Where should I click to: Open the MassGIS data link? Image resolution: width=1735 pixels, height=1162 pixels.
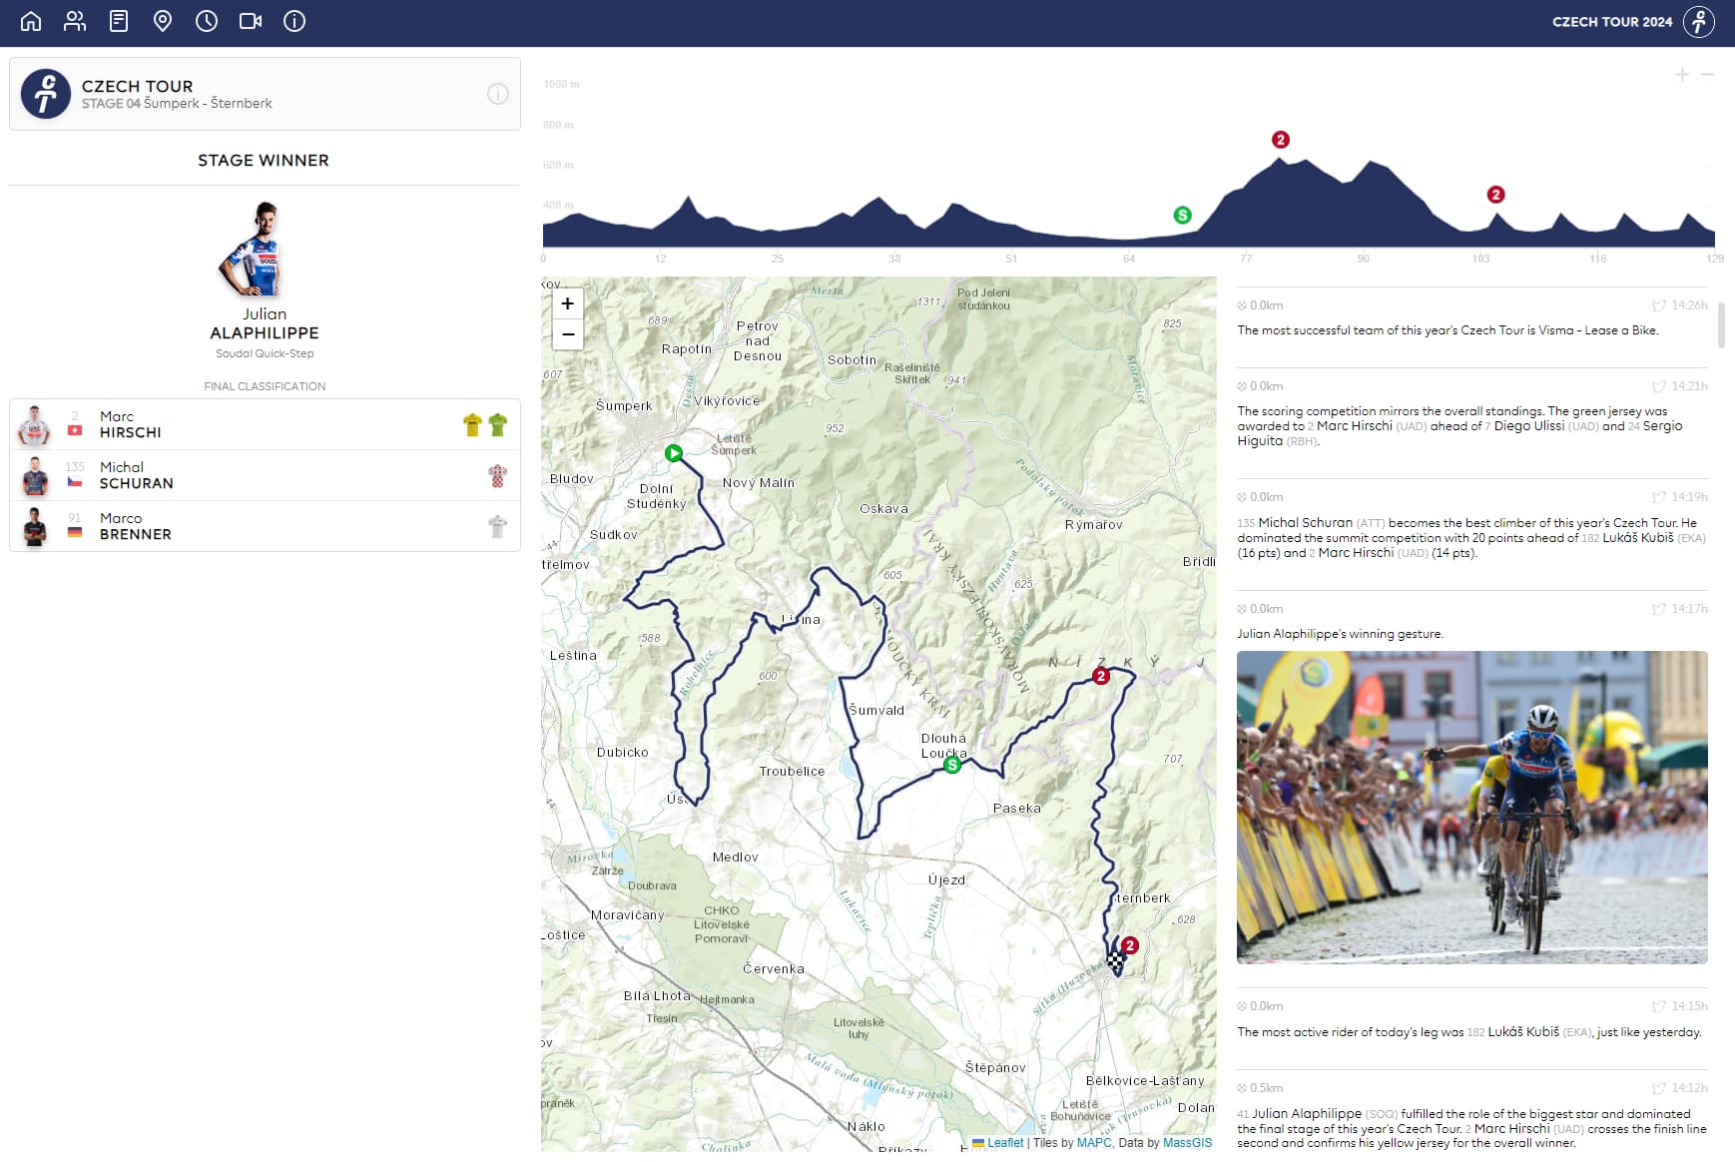point(1187,1143)
